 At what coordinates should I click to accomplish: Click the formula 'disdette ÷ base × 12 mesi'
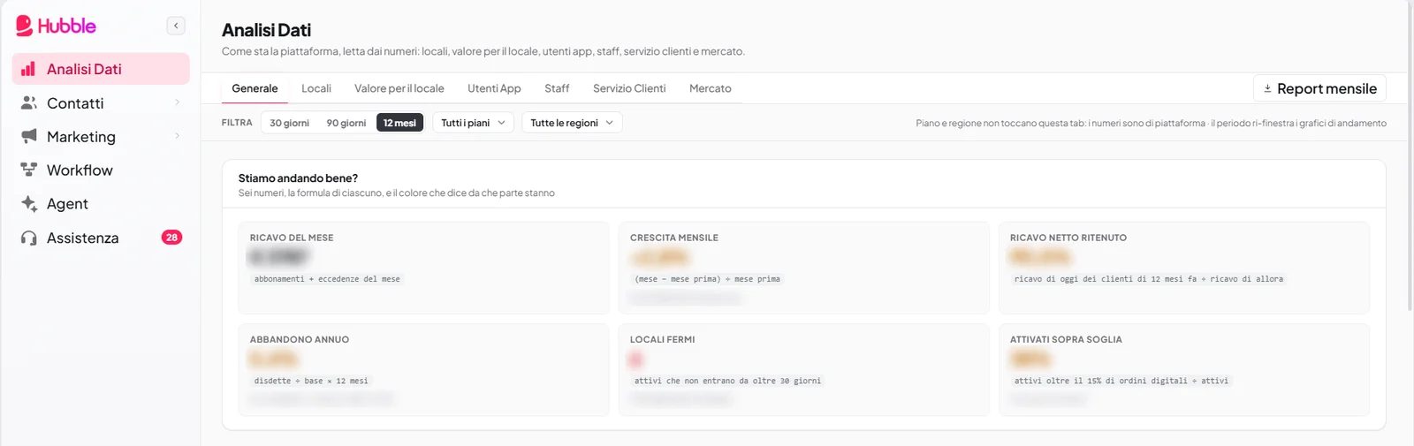311,381
